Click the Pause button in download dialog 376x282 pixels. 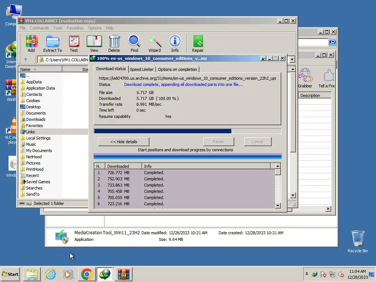(x=218, y=142)
